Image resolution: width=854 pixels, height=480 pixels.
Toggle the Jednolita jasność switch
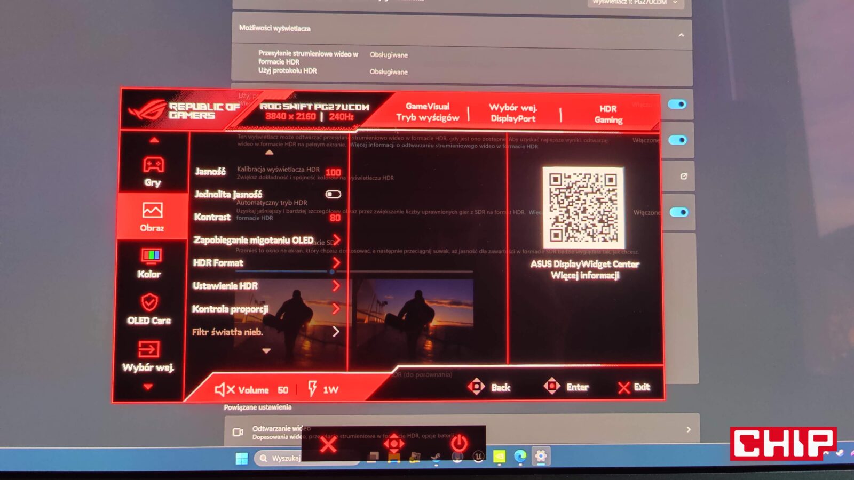coord(333,194)
